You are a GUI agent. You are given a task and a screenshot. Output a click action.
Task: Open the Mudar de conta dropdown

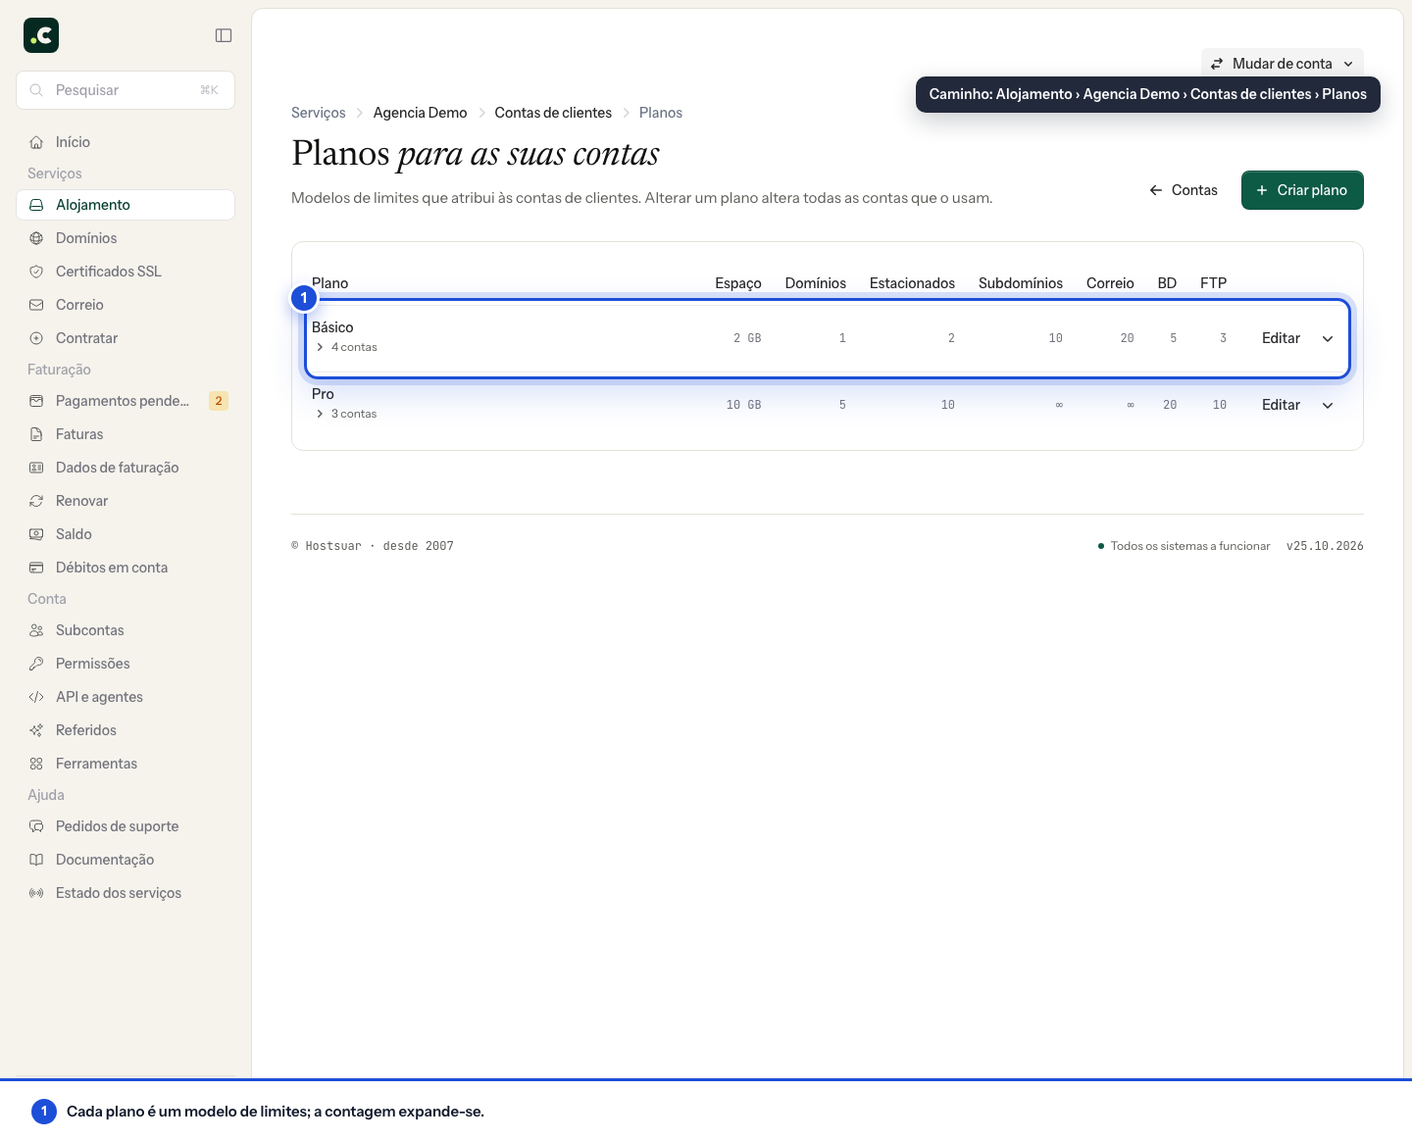point(1283,64)
